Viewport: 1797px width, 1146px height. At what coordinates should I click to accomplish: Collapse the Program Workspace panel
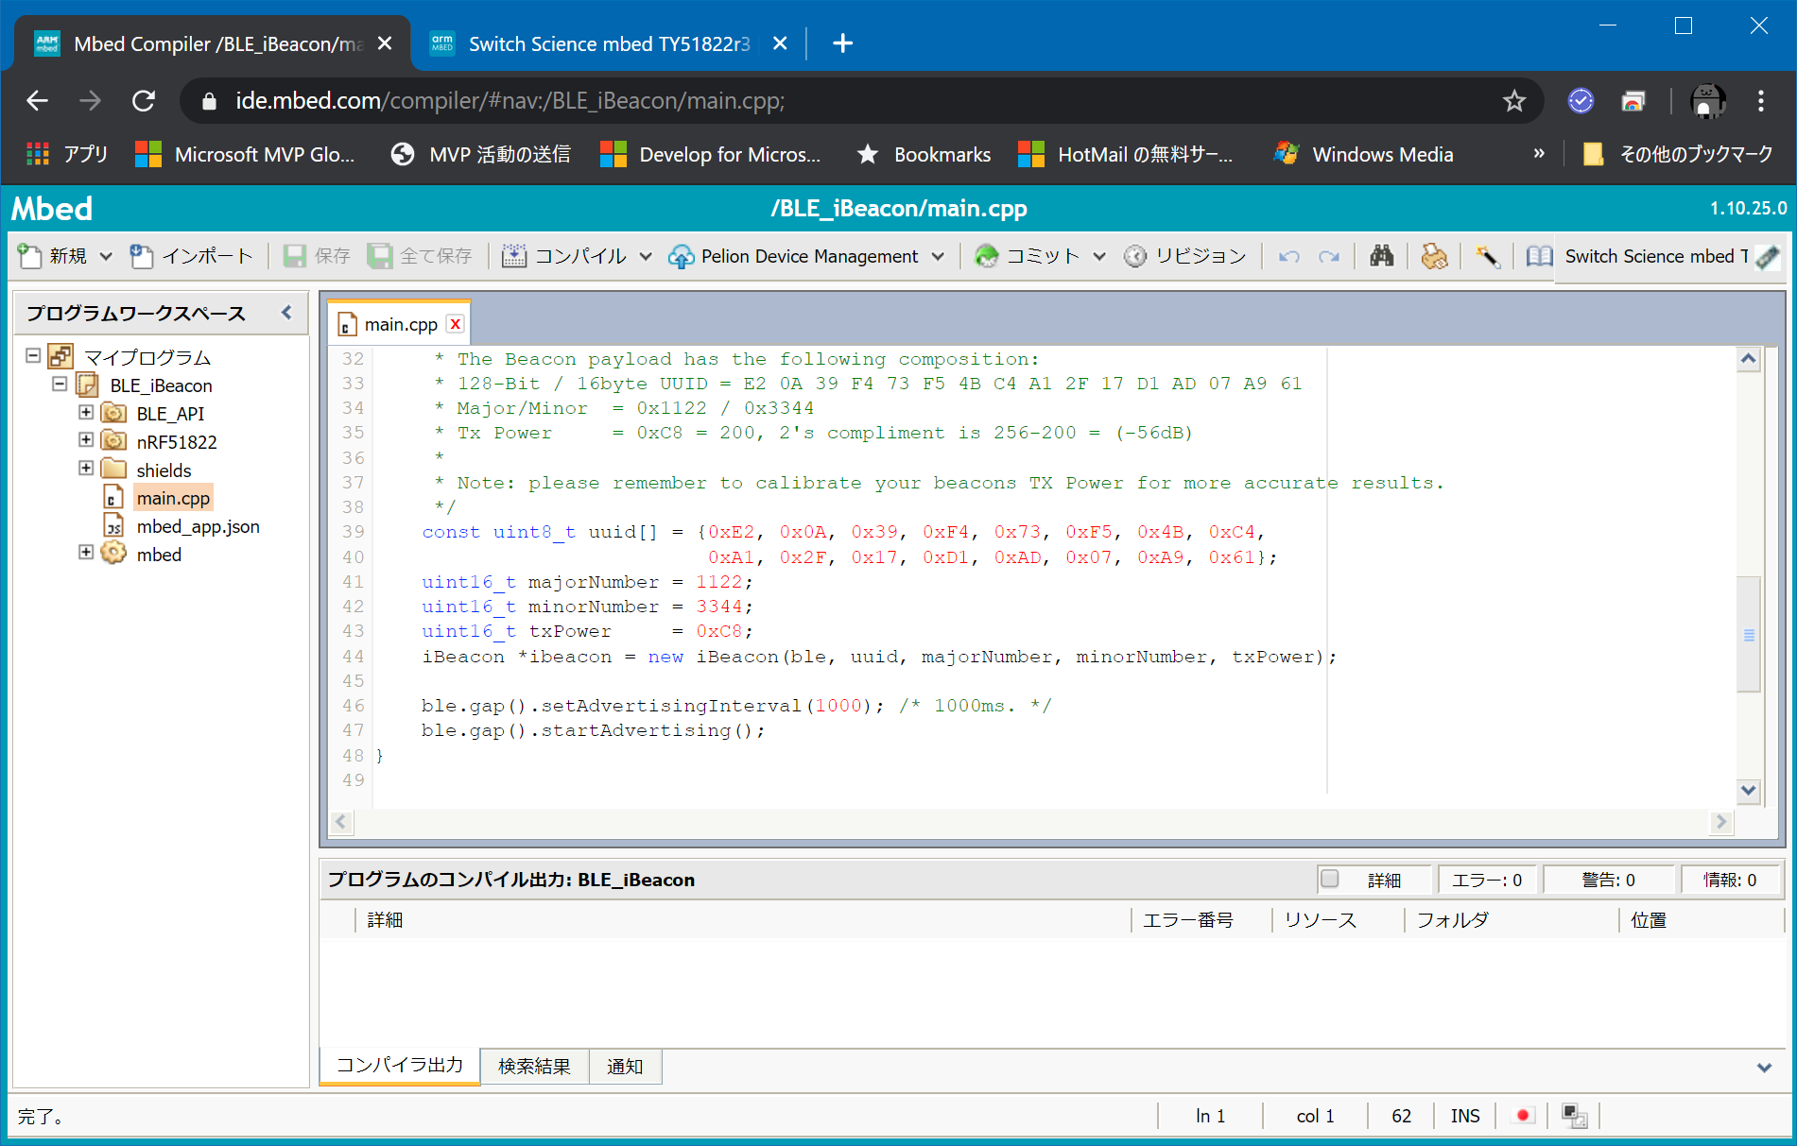(286, 313)
